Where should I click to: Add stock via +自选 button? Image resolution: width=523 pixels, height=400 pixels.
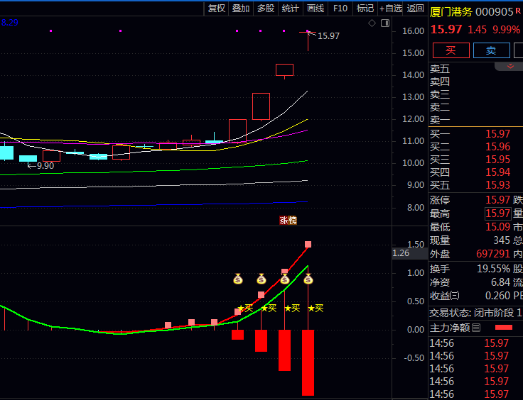[x=391, y=9]
